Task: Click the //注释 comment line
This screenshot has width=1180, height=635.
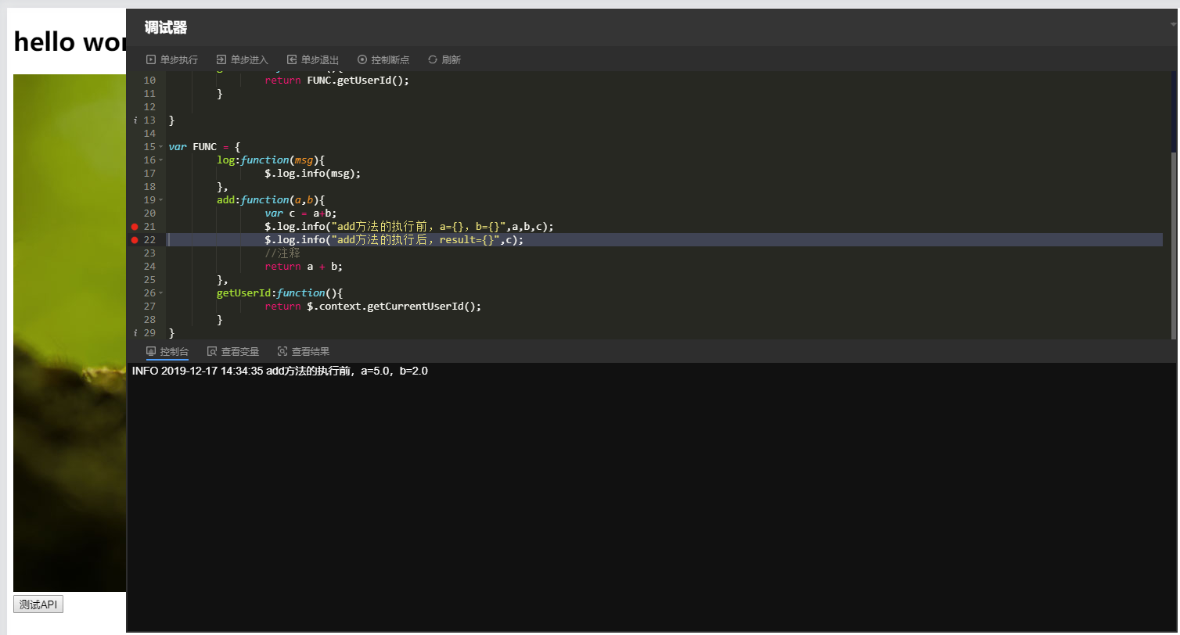Action: tap(282, 253)
